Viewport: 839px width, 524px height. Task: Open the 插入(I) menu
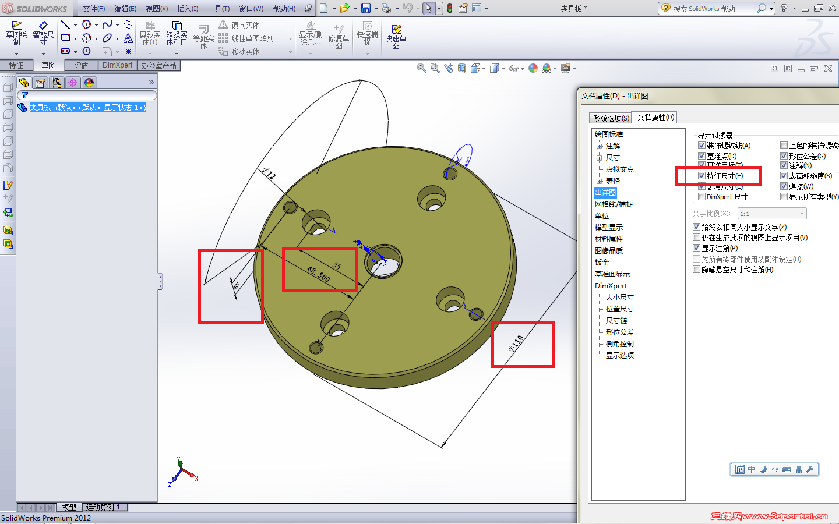point(188,9)
